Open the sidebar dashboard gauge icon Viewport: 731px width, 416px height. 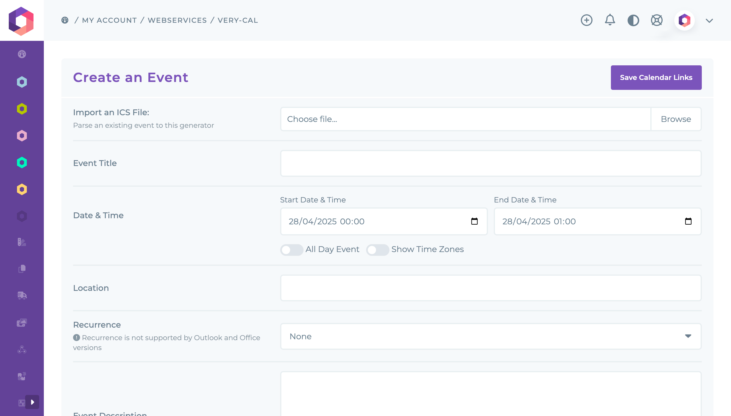coord(22,54)
